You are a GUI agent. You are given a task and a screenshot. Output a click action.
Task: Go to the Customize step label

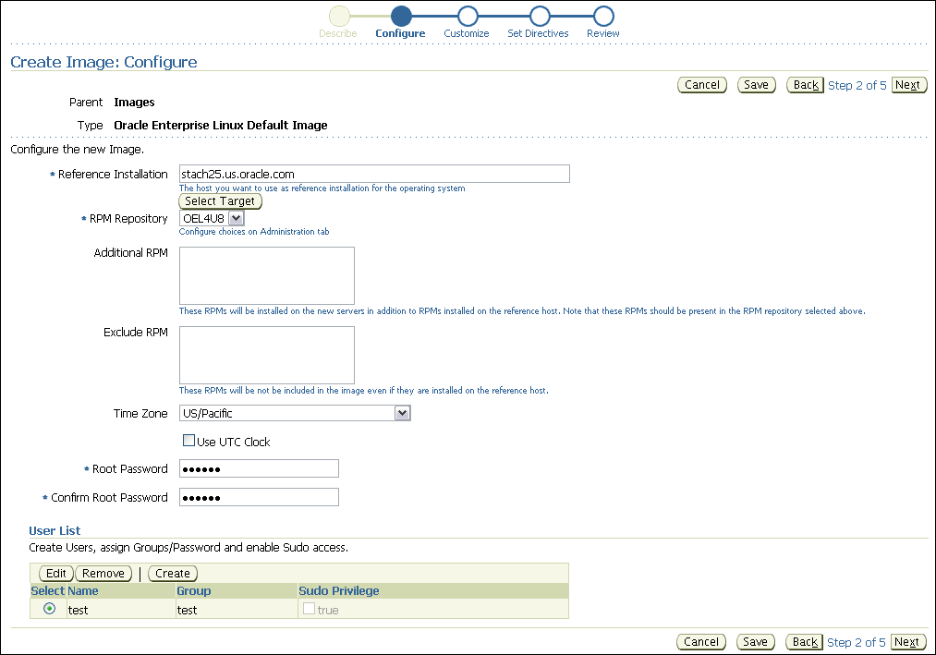click(x=467, y=33)
